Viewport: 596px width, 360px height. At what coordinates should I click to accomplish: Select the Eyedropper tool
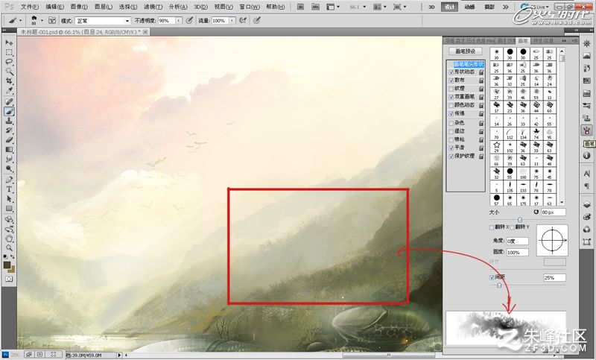pyautogui.click(x=9, y=90)
